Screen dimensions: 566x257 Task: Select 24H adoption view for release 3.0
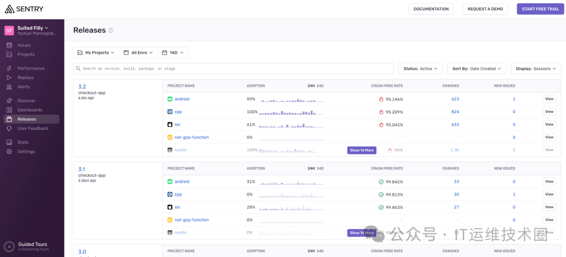311,251
